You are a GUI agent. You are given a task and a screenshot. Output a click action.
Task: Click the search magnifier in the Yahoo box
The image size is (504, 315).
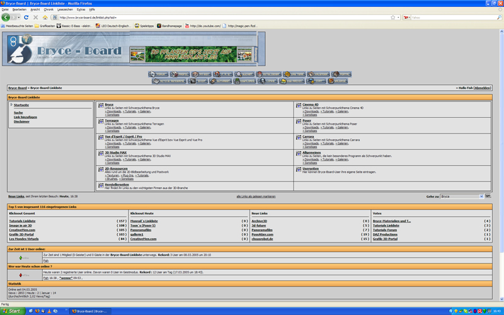coord(499,18)
